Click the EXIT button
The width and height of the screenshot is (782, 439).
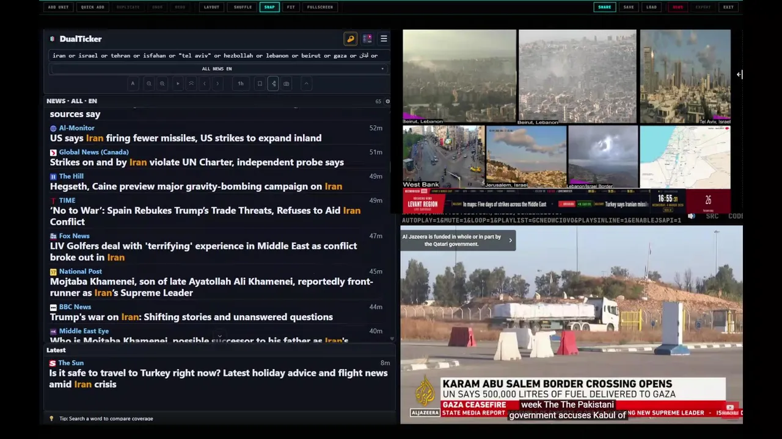[728, 7]
